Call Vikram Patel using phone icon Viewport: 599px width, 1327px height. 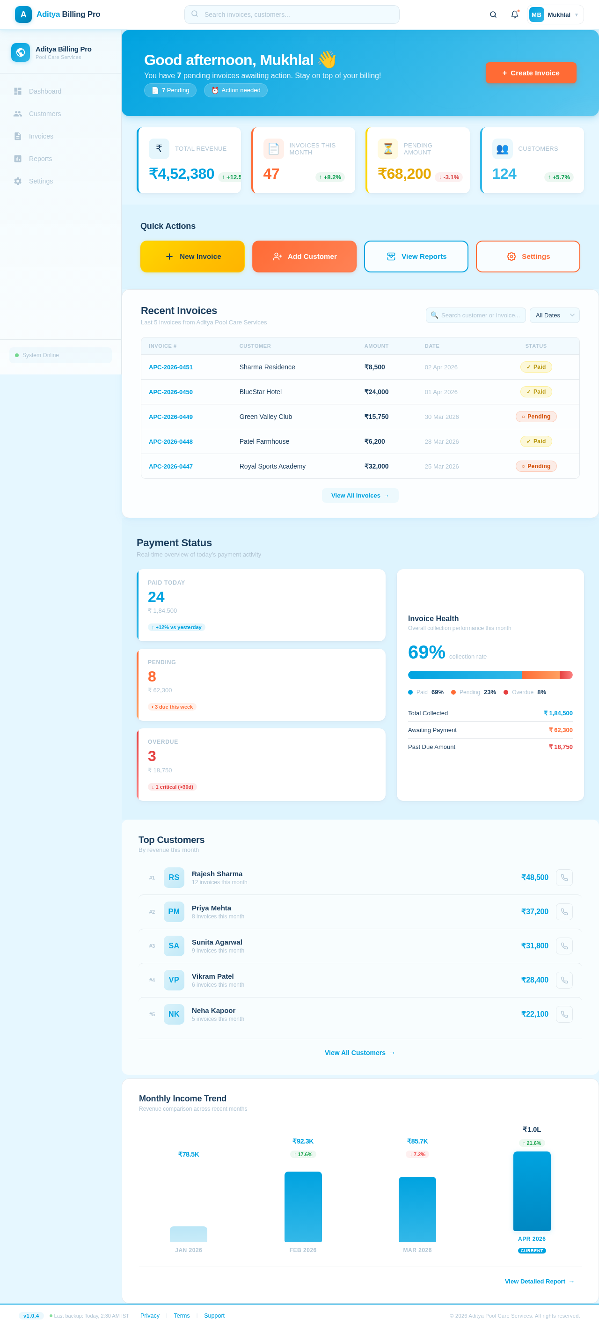pos(564,980)
